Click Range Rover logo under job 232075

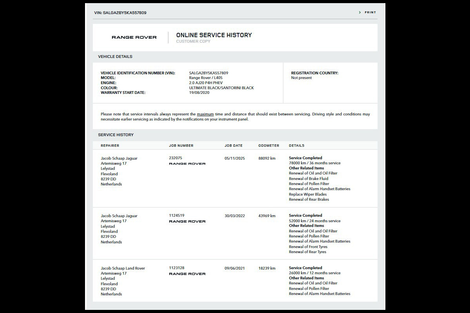187,164
